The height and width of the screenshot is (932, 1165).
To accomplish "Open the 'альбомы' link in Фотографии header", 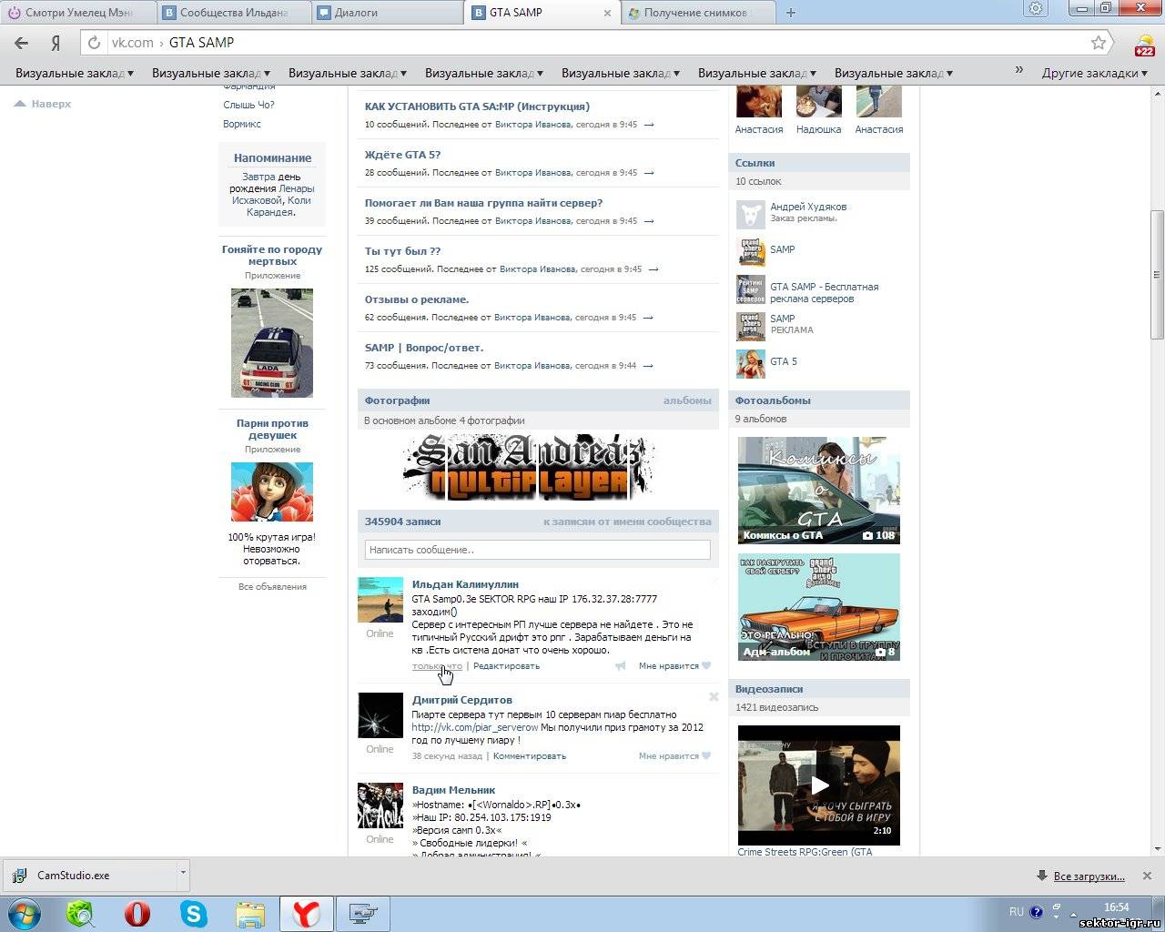I will pyautogui.click(x=687, y=400).
